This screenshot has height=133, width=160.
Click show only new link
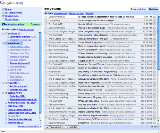[61, 14]
